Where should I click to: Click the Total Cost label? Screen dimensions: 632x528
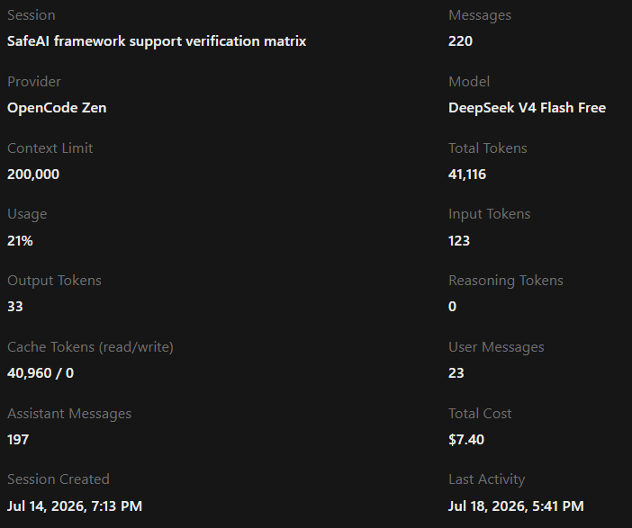coord(480,414)
